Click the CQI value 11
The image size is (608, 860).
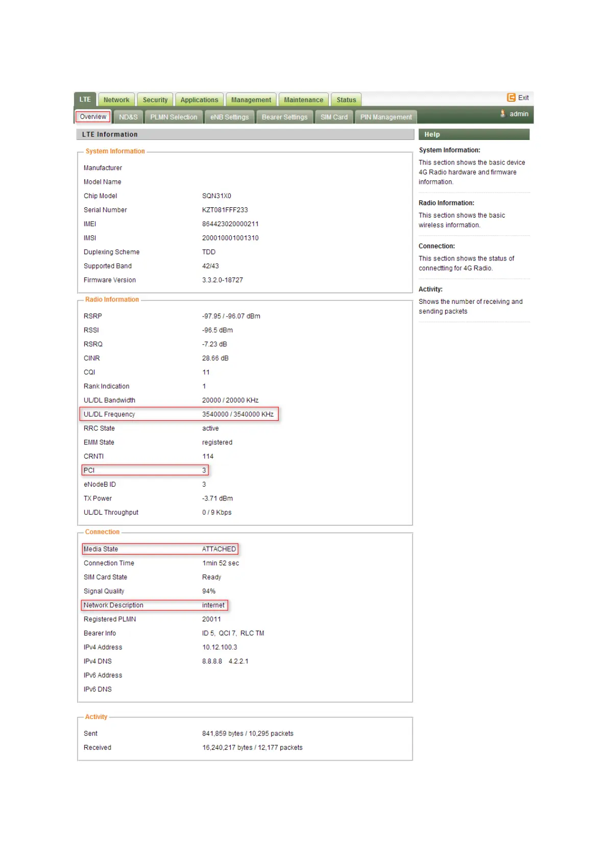206,372
